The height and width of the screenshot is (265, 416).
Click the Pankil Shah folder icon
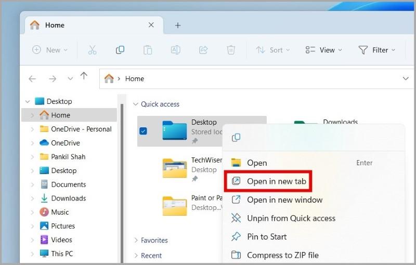(x=44, y=156)
